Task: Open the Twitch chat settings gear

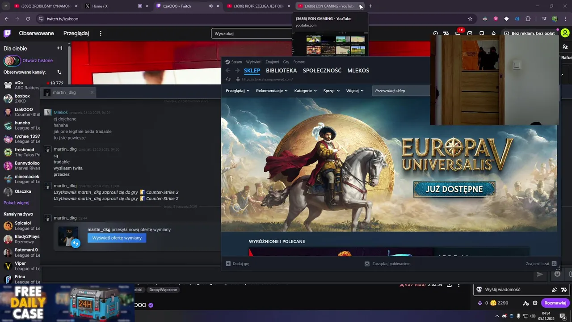Action: point(535,303)
